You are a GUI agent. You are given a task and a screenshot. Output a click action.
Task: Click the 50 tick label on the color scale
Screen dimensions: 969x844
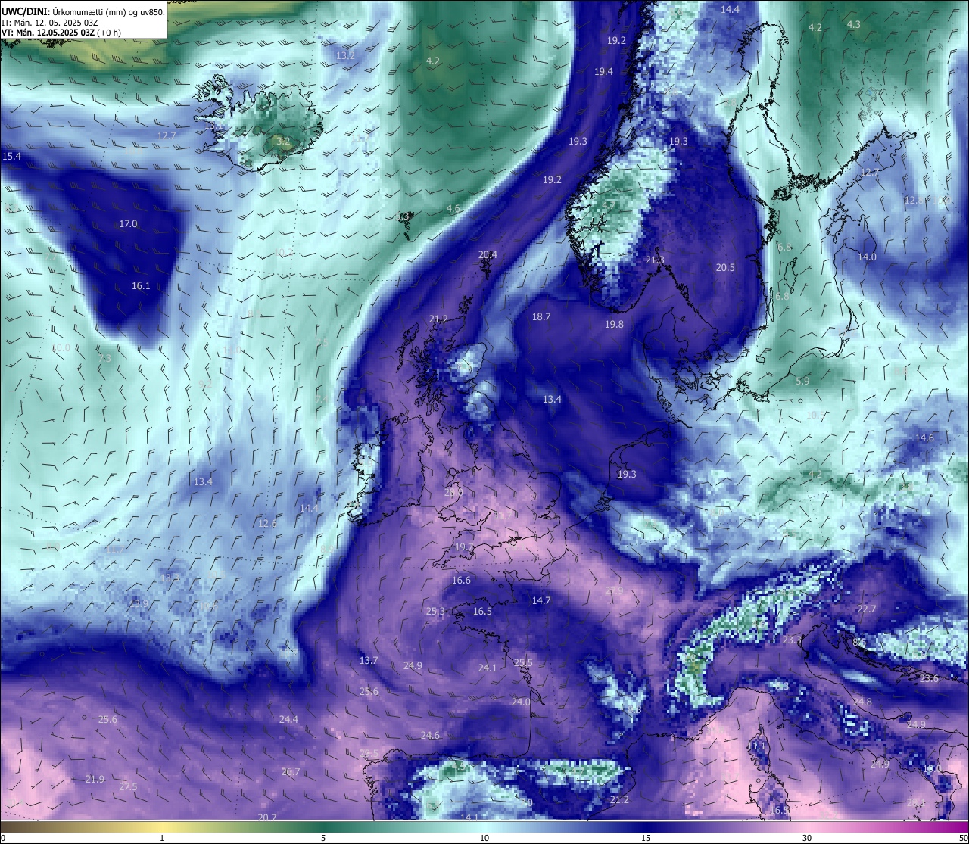[x=963, y=838]
